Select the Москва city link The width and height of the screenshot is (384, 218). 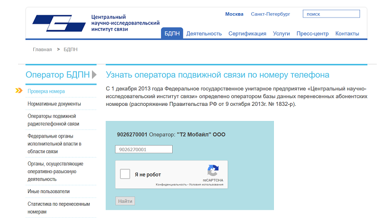(x=234, y=14)
